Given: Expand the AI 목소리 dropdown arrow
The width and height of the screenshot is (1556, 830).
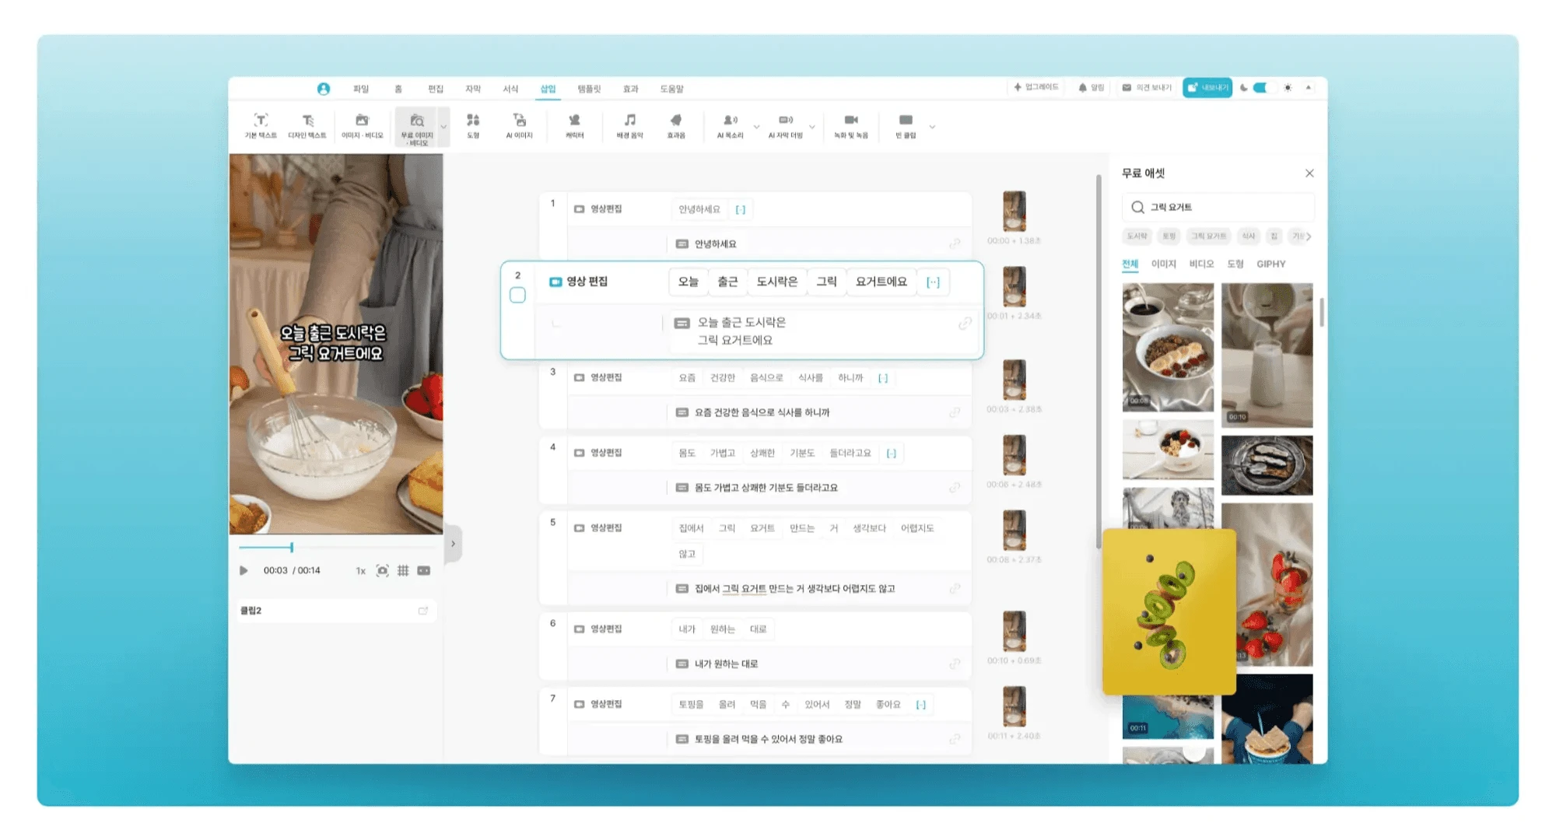Looking at the screenshot, I should (756, 127).
